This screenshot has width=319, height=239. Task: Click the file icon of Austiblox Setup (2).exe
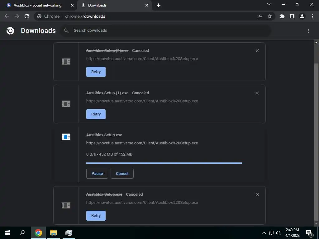tap(66, 61)
